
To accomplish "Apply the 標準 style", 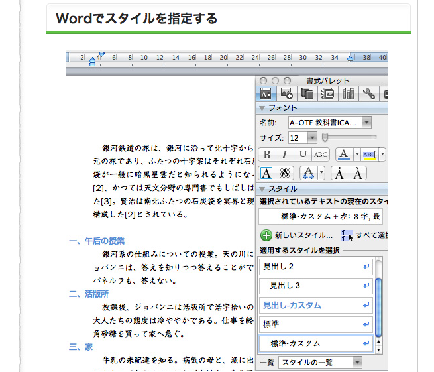I will (x=316, y=324).
